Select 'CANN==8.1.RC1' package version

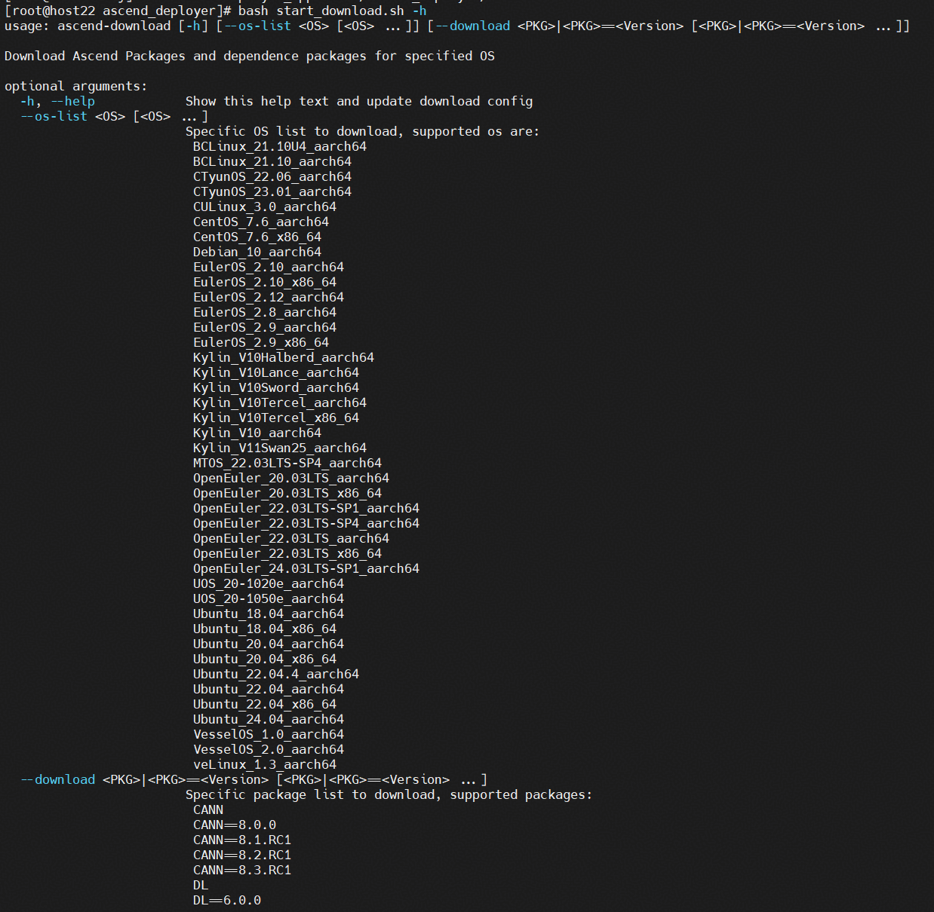pyautogui.click(x=242, y=840)
